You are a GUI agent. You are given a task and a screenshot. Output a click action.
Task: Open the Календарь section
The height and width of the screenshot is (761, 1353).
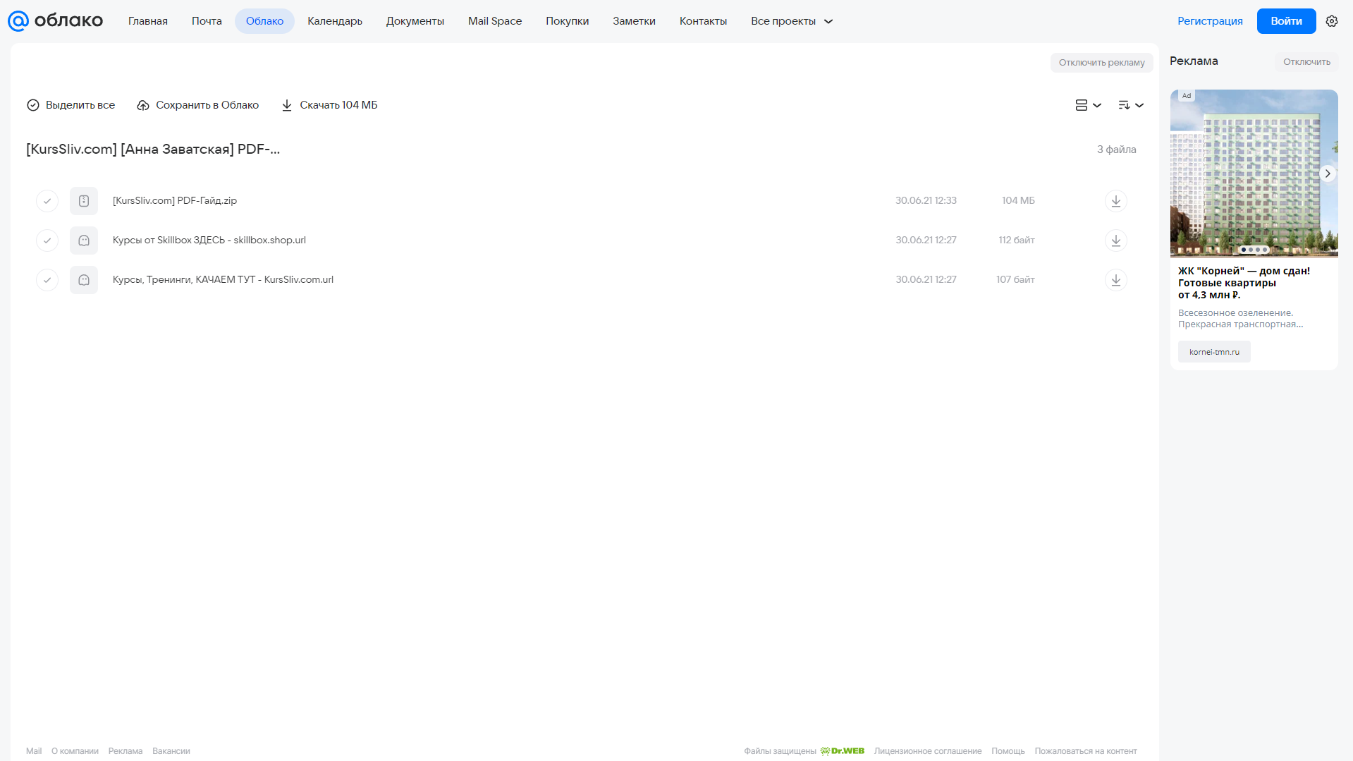tap(335, 21)
